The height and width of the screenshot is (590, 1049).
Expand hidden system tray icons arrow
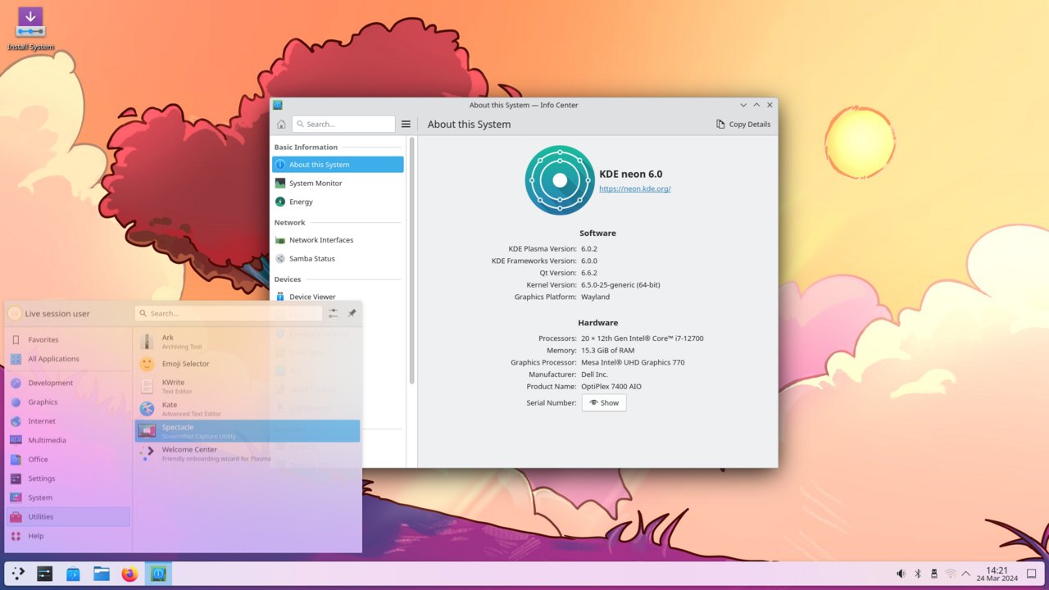966,574
